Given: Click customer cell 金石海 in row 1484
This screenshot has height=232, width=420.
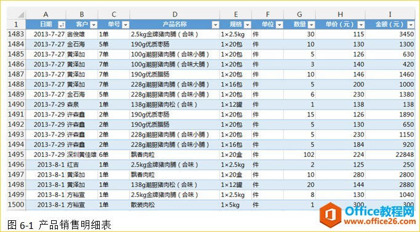Looking at the screenshot, I should click(x=82, y=44).
